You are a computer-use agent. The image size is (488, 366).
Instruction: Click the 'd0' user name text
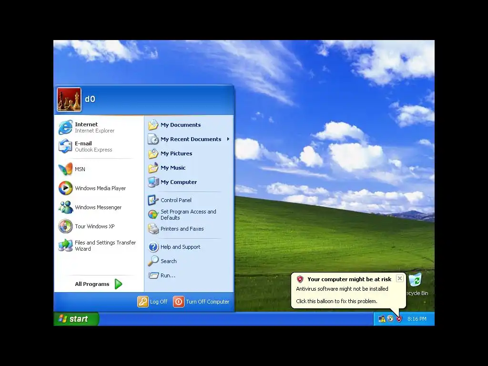coord(90,99)
